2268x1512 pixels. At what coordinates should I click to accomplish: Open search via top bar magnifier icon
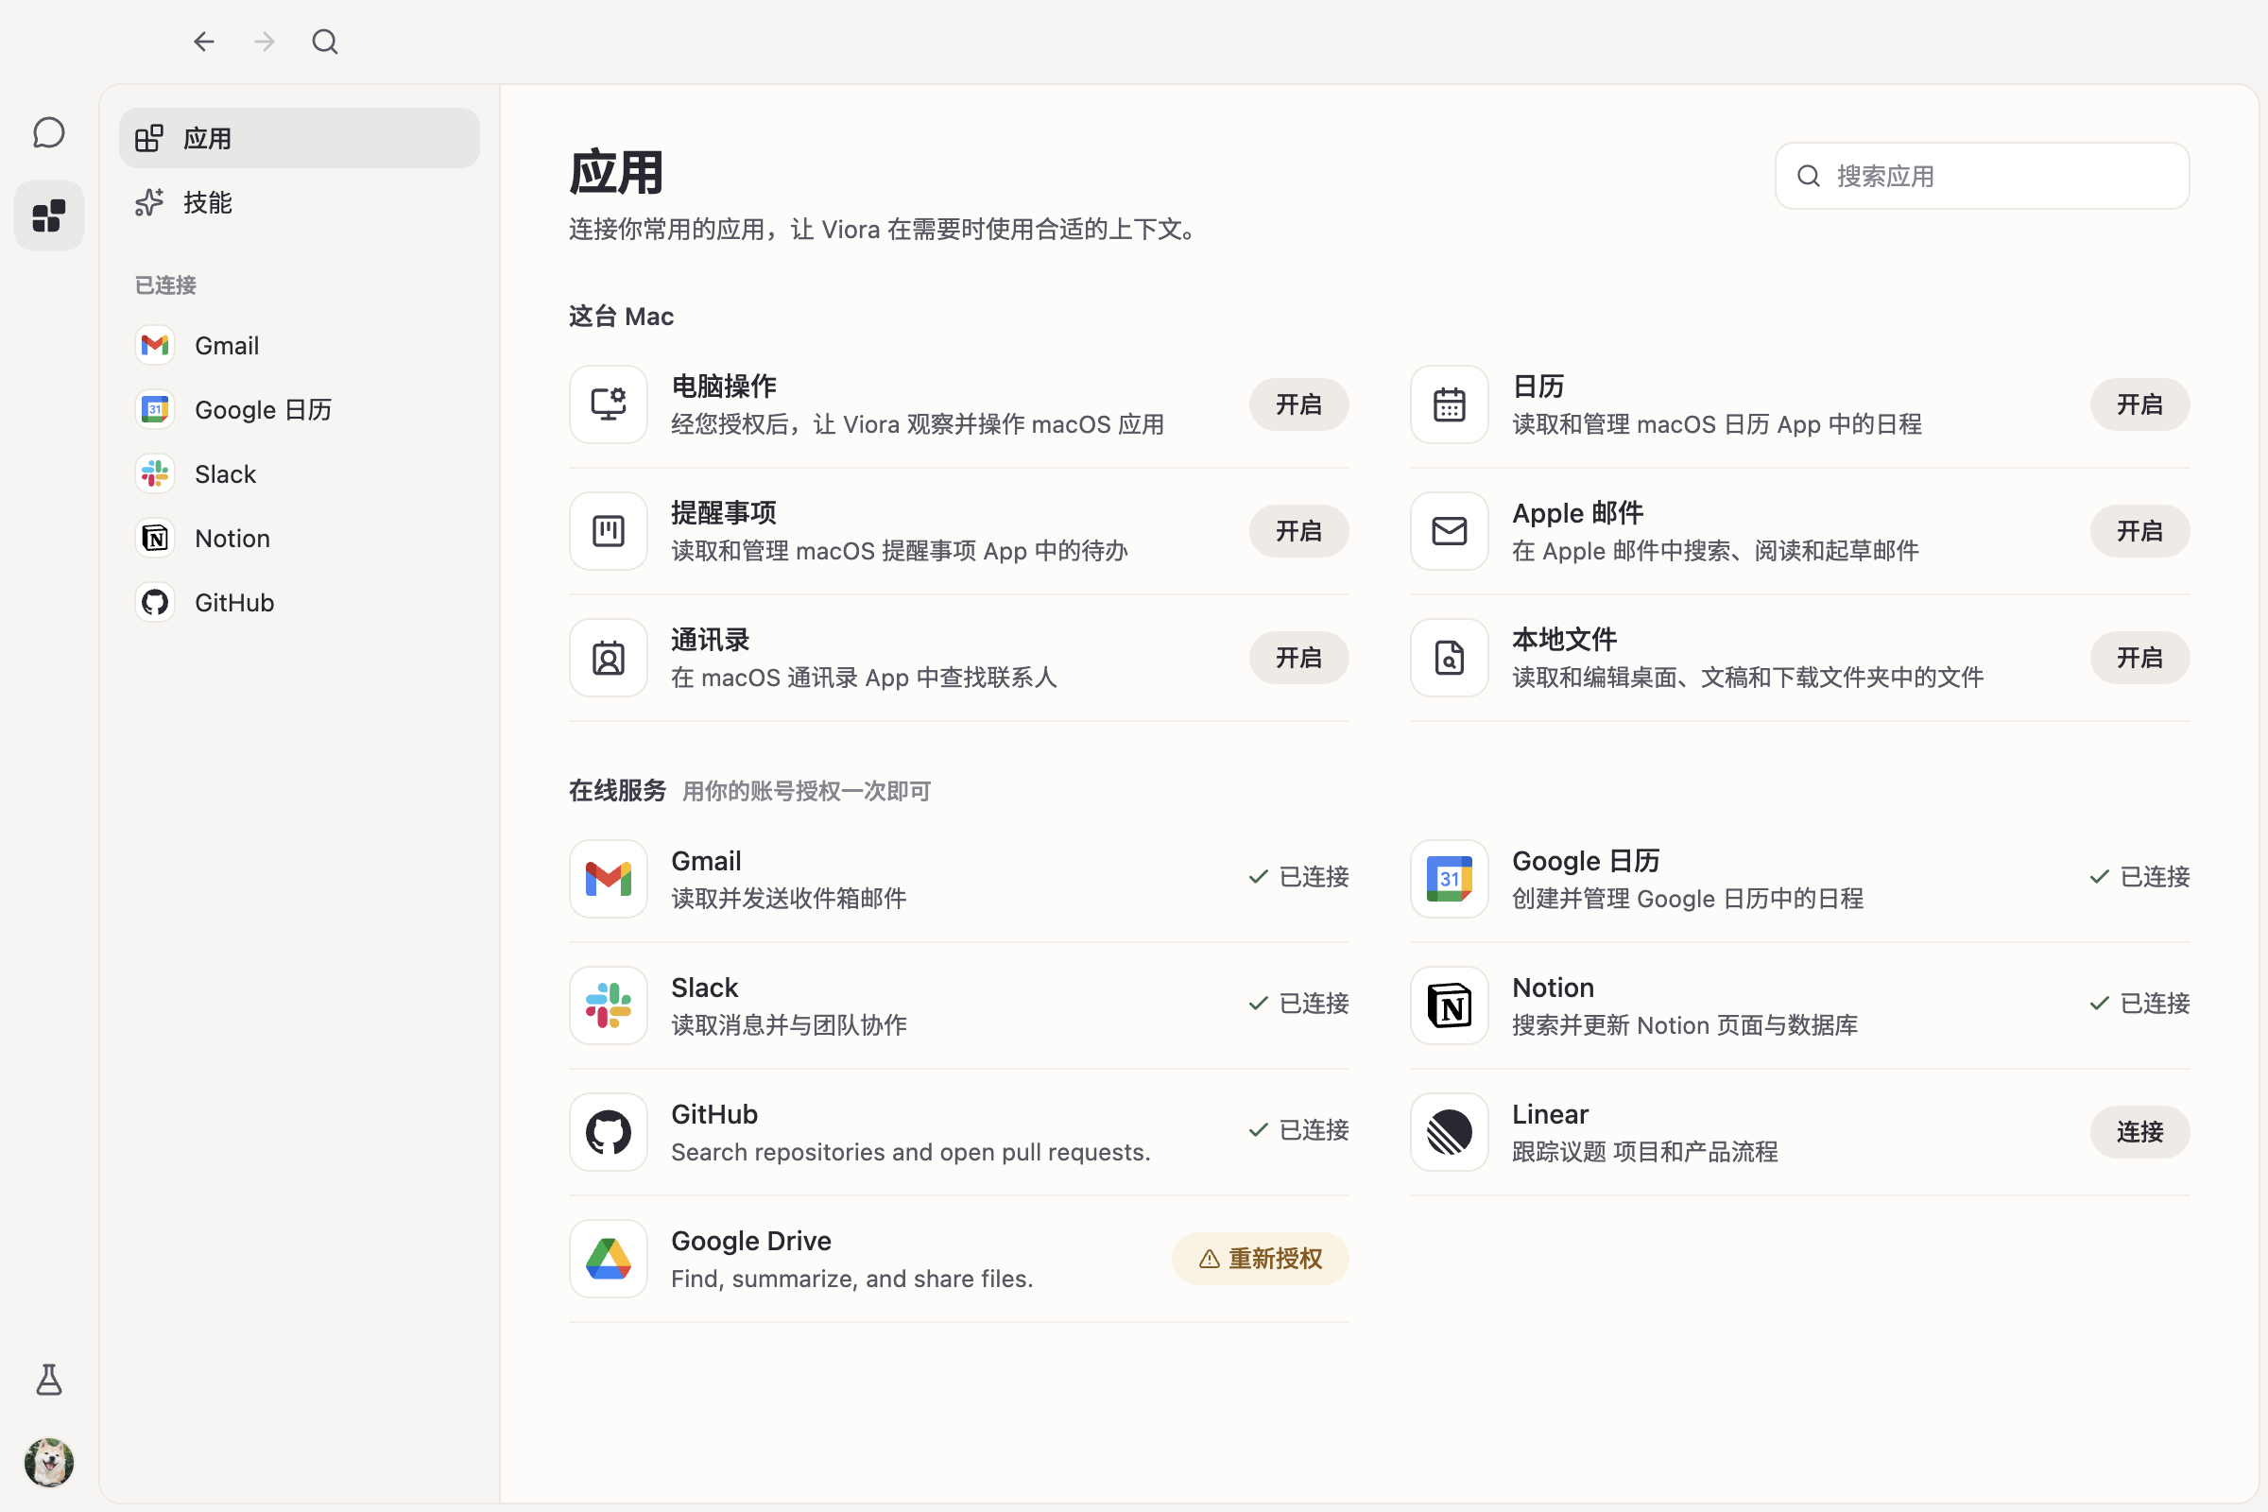pos(325,42)
